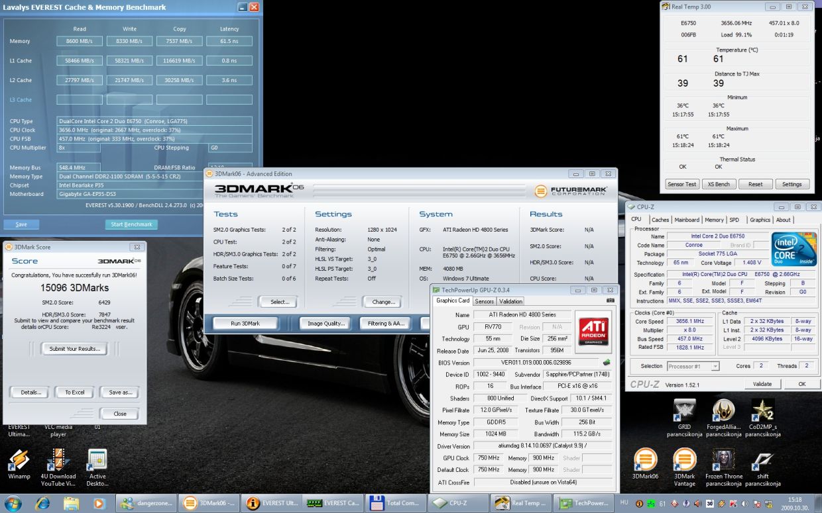Screen dimensions: 822x513
Task: Open the Frozen Throne desktop shortcut
Action: pos(723,467)
